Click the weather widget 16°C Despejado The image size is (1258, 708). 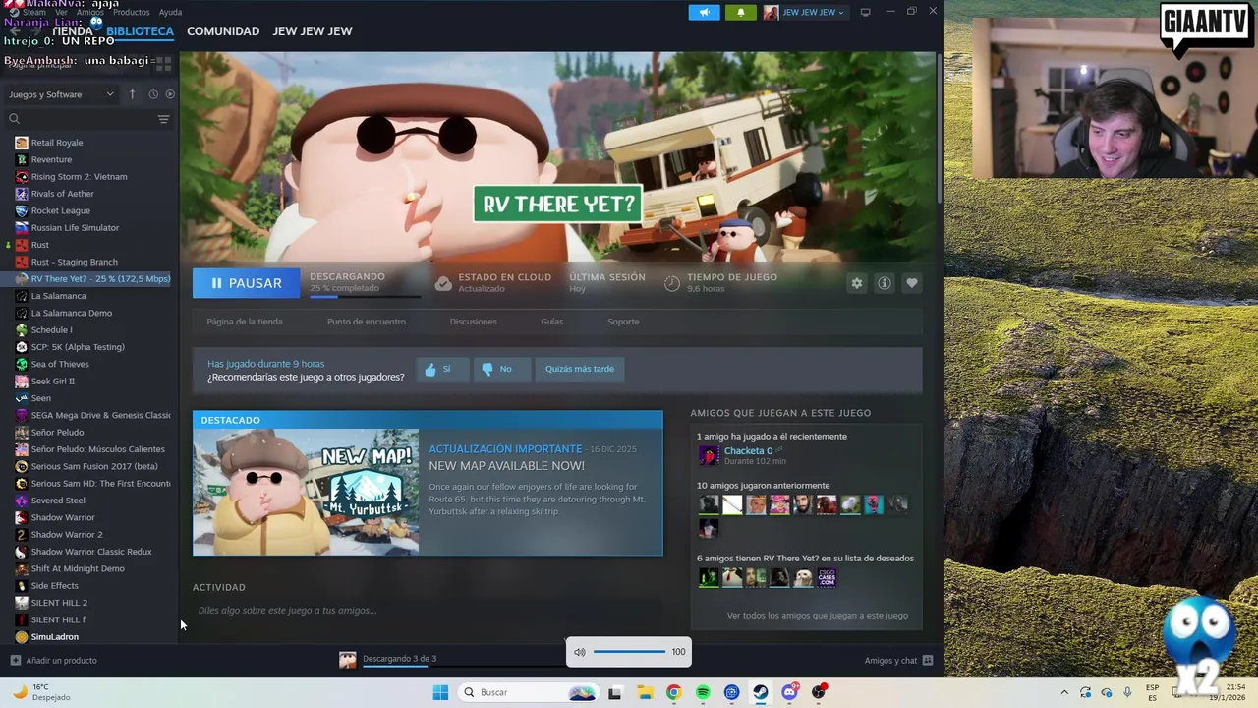pyautogui.click(x=41, y=692)
